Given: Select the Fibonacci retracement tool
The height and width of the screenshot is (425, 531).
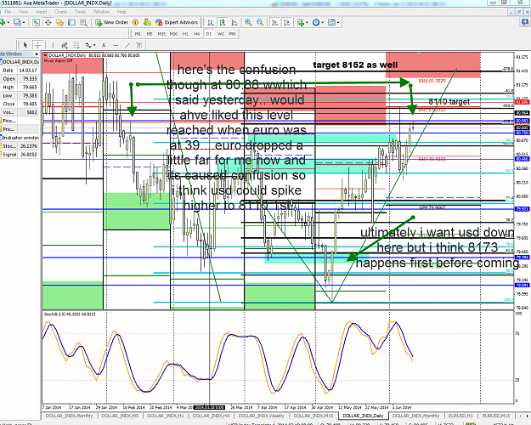Looking at the screenshot, I should (76, 45).
